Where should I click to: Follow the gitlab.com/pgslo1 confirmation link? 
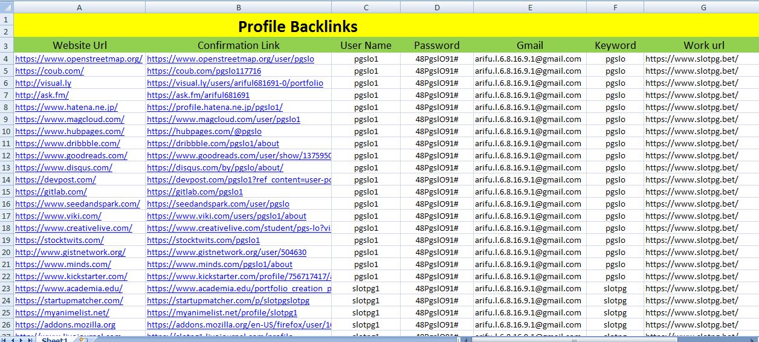click(x=195, y=192)
